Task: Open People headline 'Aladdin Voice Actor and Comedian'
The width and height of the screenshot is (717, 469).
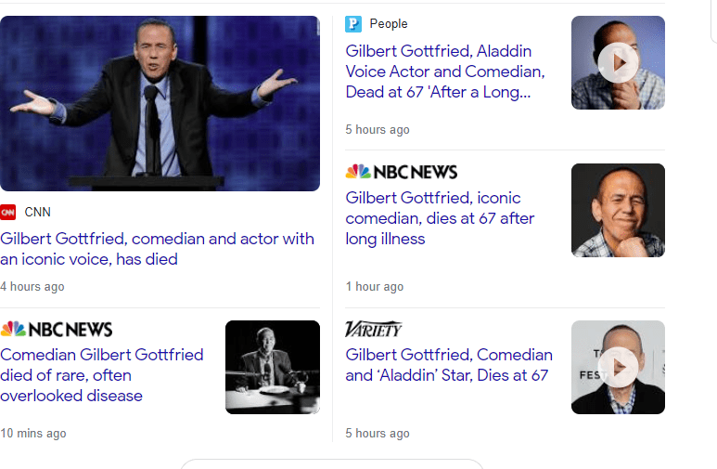Action: (444, 72)
